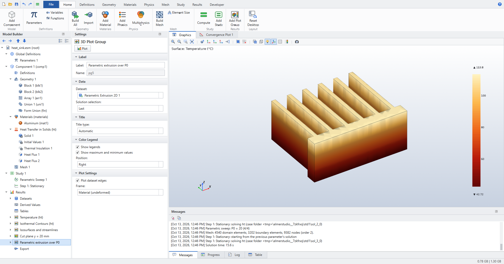Click the temperature color legend bar

(x=476, y=131)
